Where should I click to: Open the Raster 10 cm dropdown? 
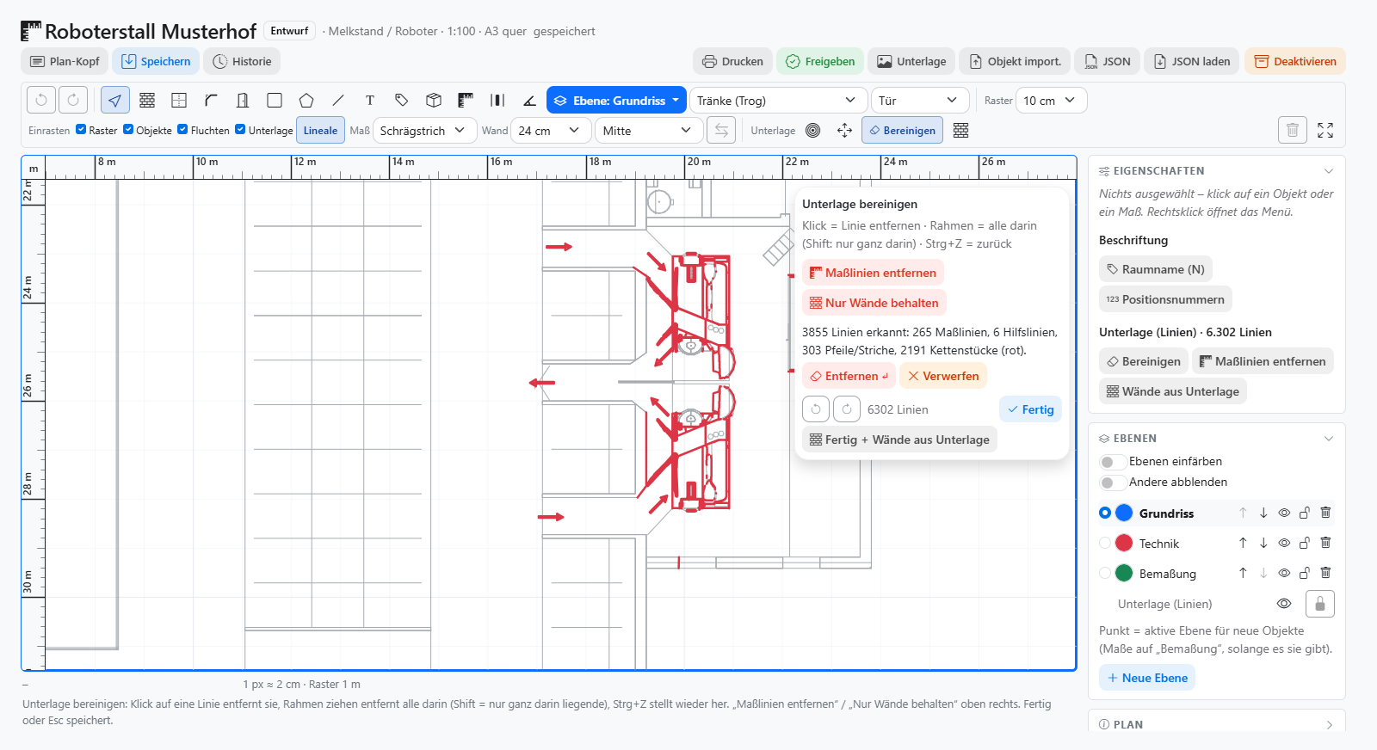tap(1051, 101)
